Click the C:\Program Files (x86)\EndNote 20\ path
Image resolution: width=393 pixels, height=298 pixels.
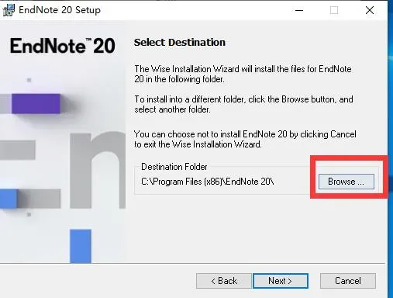(208, 182)
